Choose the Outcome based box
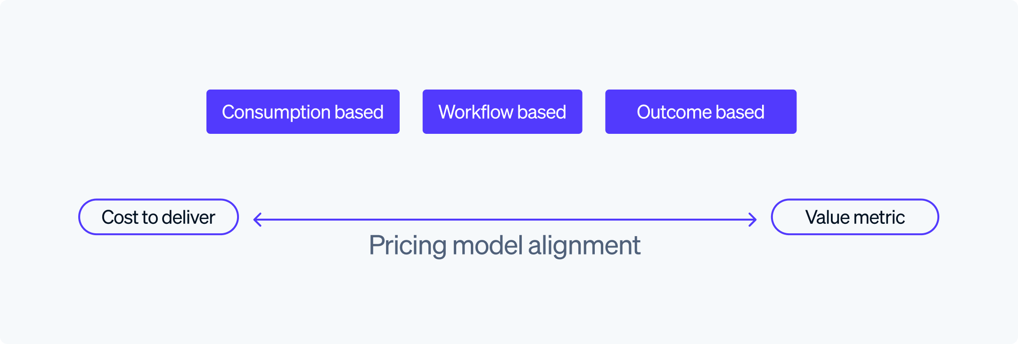This screenshot has height=344, width=1018. pos(700,112)
